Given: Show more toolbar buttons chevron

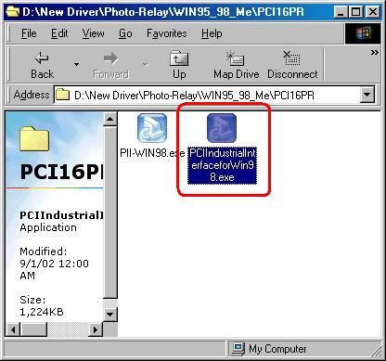Looking at the screenshot, I should 375,53.
